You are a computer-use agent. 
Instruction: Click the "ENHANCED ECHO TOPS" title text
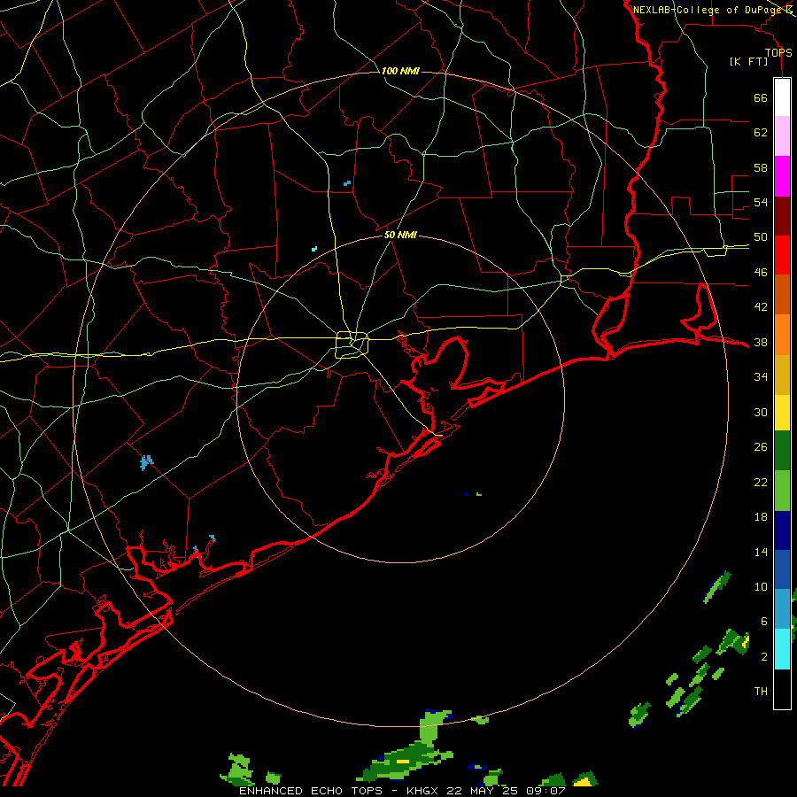coord(311,791)
